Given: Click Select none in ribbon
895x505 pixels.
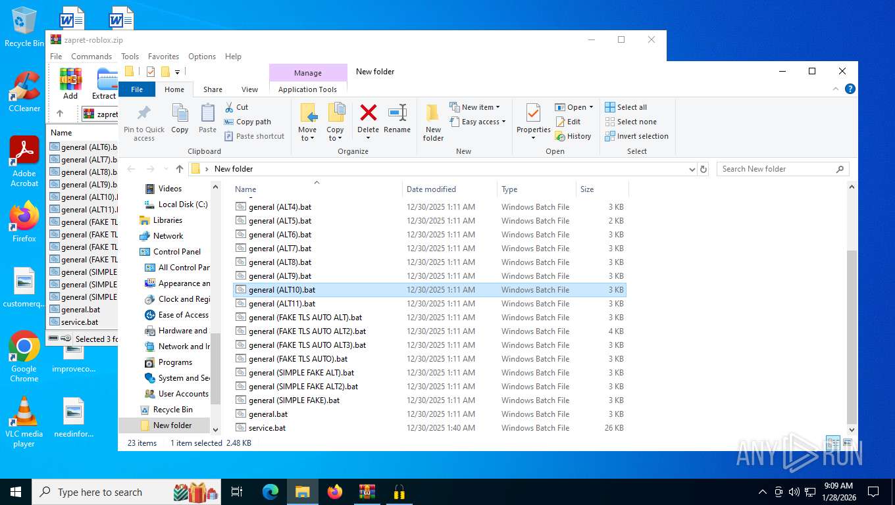Looking at the screenshot, I should tap(630, 122).
